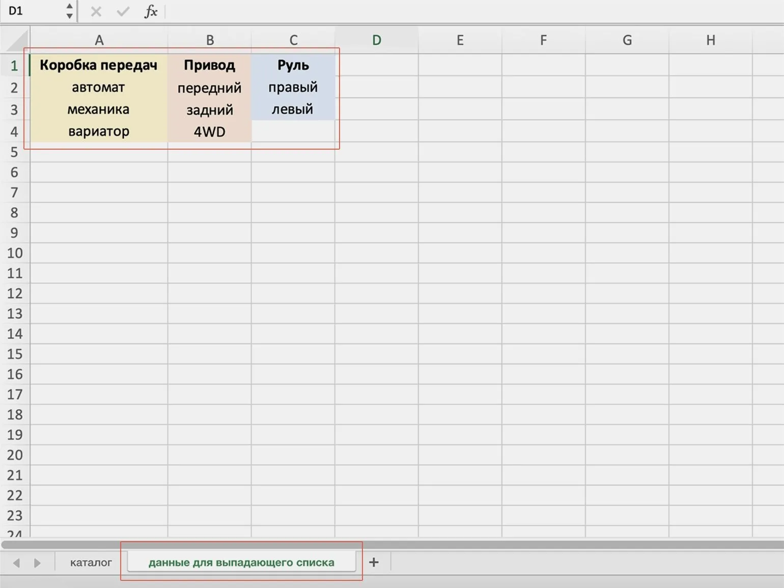Select the cell with вариатор

point(99,131)
